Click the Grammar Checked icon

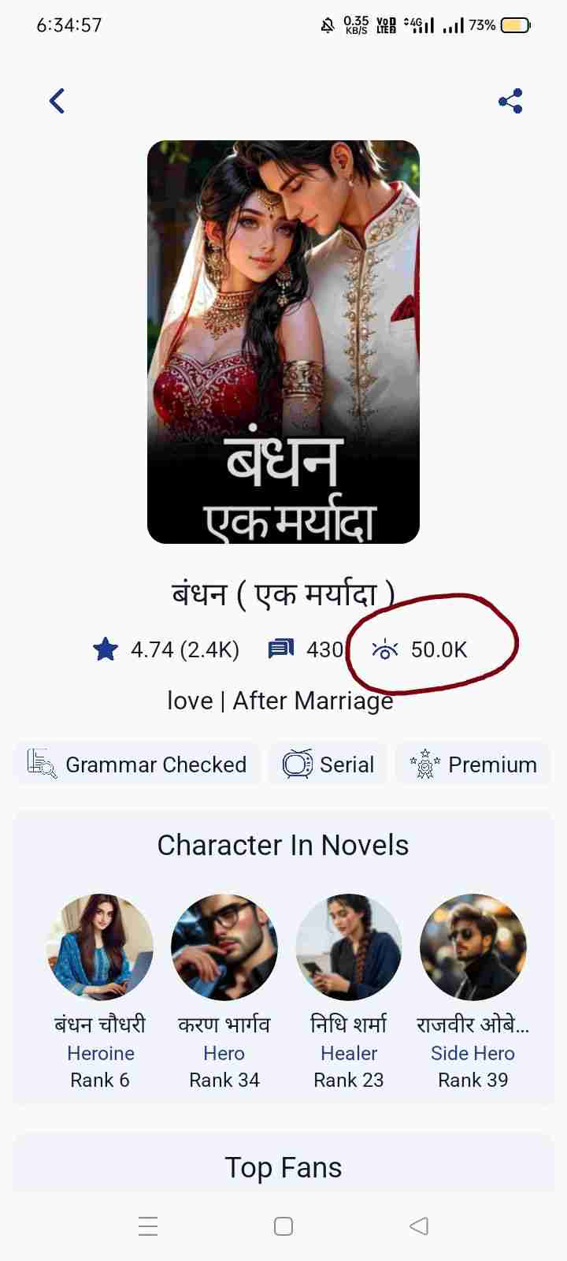pyautogui.click(x=42, y=764)
